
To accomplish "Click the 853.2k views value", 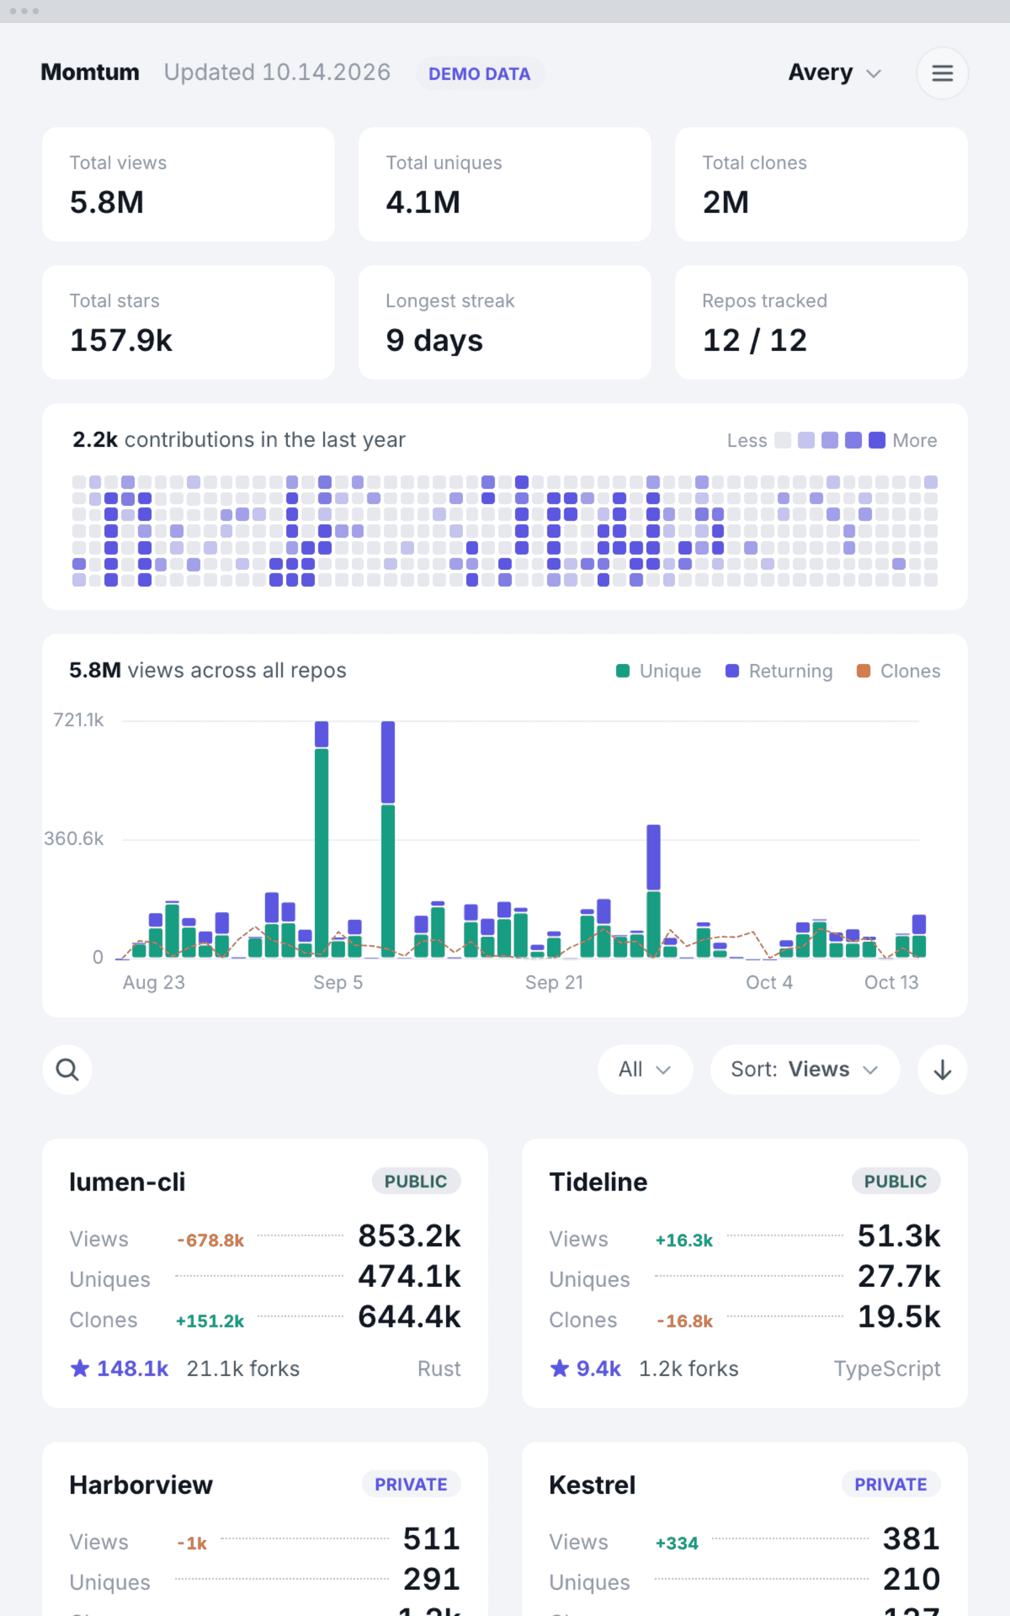I will click(x=409, y=1236).
